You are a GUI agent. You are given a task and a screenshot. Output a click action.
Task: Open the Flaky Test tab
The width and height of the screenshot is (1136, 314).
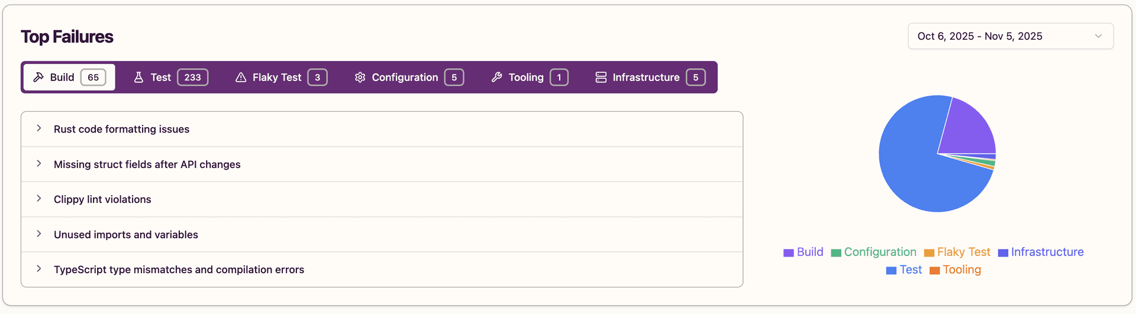[281, 77]
